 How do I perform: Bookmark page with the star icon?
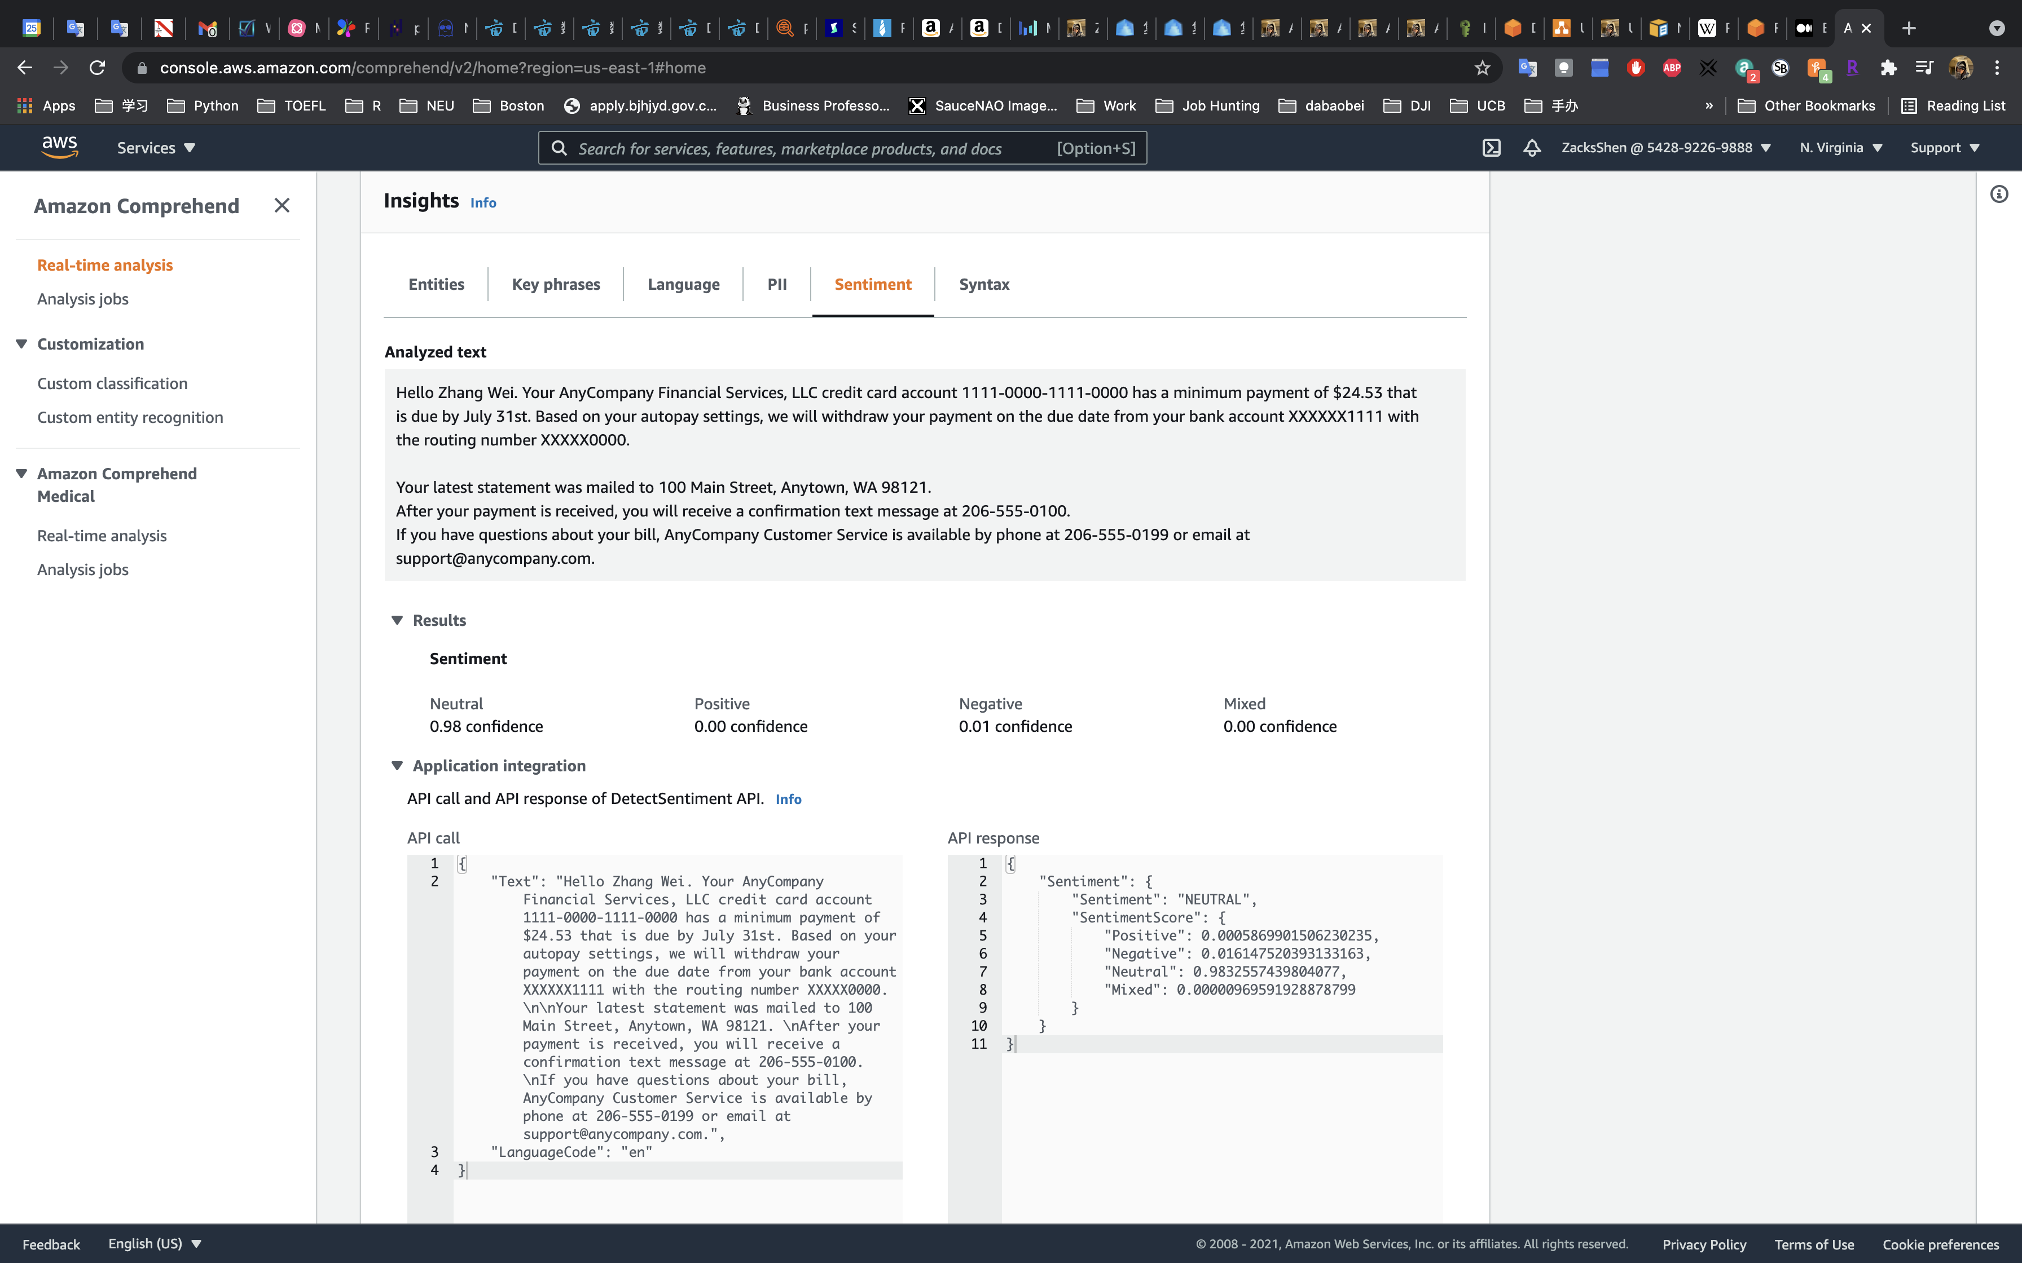pyautogui.click(x=1482, y=68)
